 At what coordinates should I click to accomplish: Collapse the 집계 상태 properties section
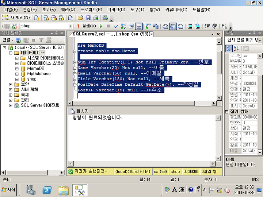coord(226,112)
